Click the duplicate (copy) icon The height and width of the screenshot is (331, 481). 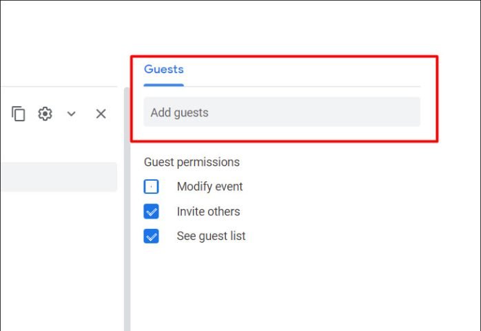pos(19,114)
